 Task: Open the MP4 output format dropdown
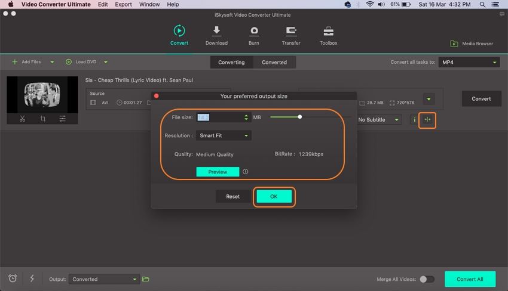469,62
